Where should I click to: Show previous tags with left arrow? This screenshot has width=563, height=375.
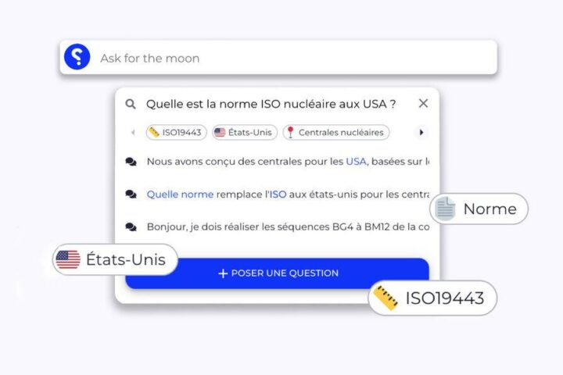coord(133,132)
